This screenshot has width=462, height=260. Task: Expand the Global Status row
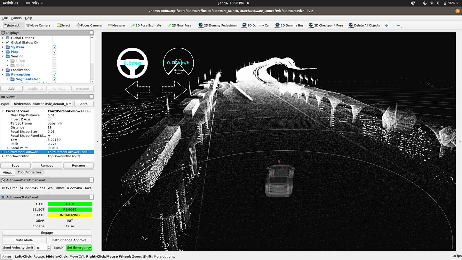tap(3, 42)
